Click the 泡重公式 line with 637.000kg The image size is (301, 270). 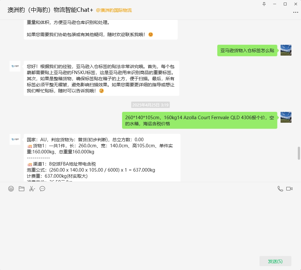[x=91, y=170]
